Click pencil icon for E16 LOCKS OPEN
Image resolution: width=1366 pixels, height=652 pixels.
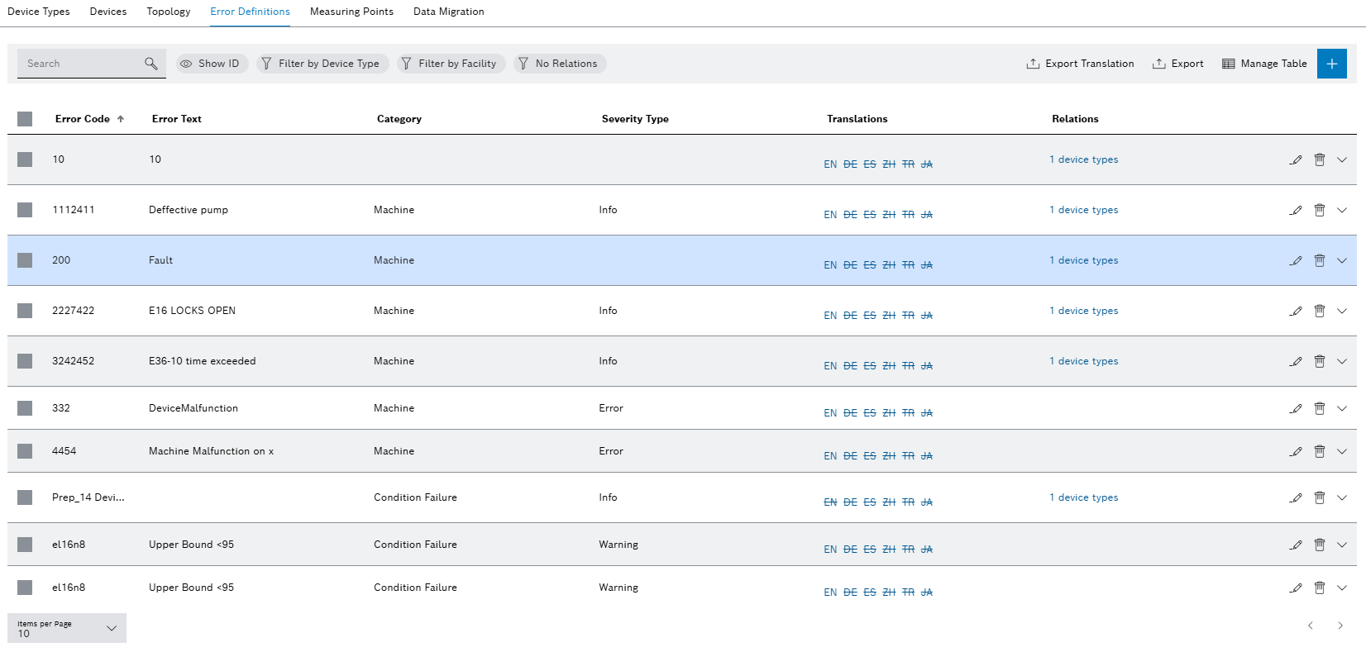pos(1296,312)
